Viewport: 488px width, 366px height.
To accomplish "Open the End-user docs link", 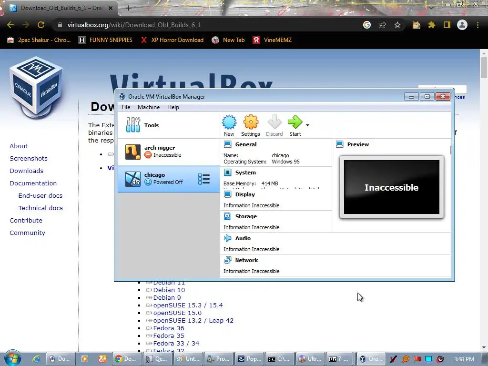I will click(41, 195).
